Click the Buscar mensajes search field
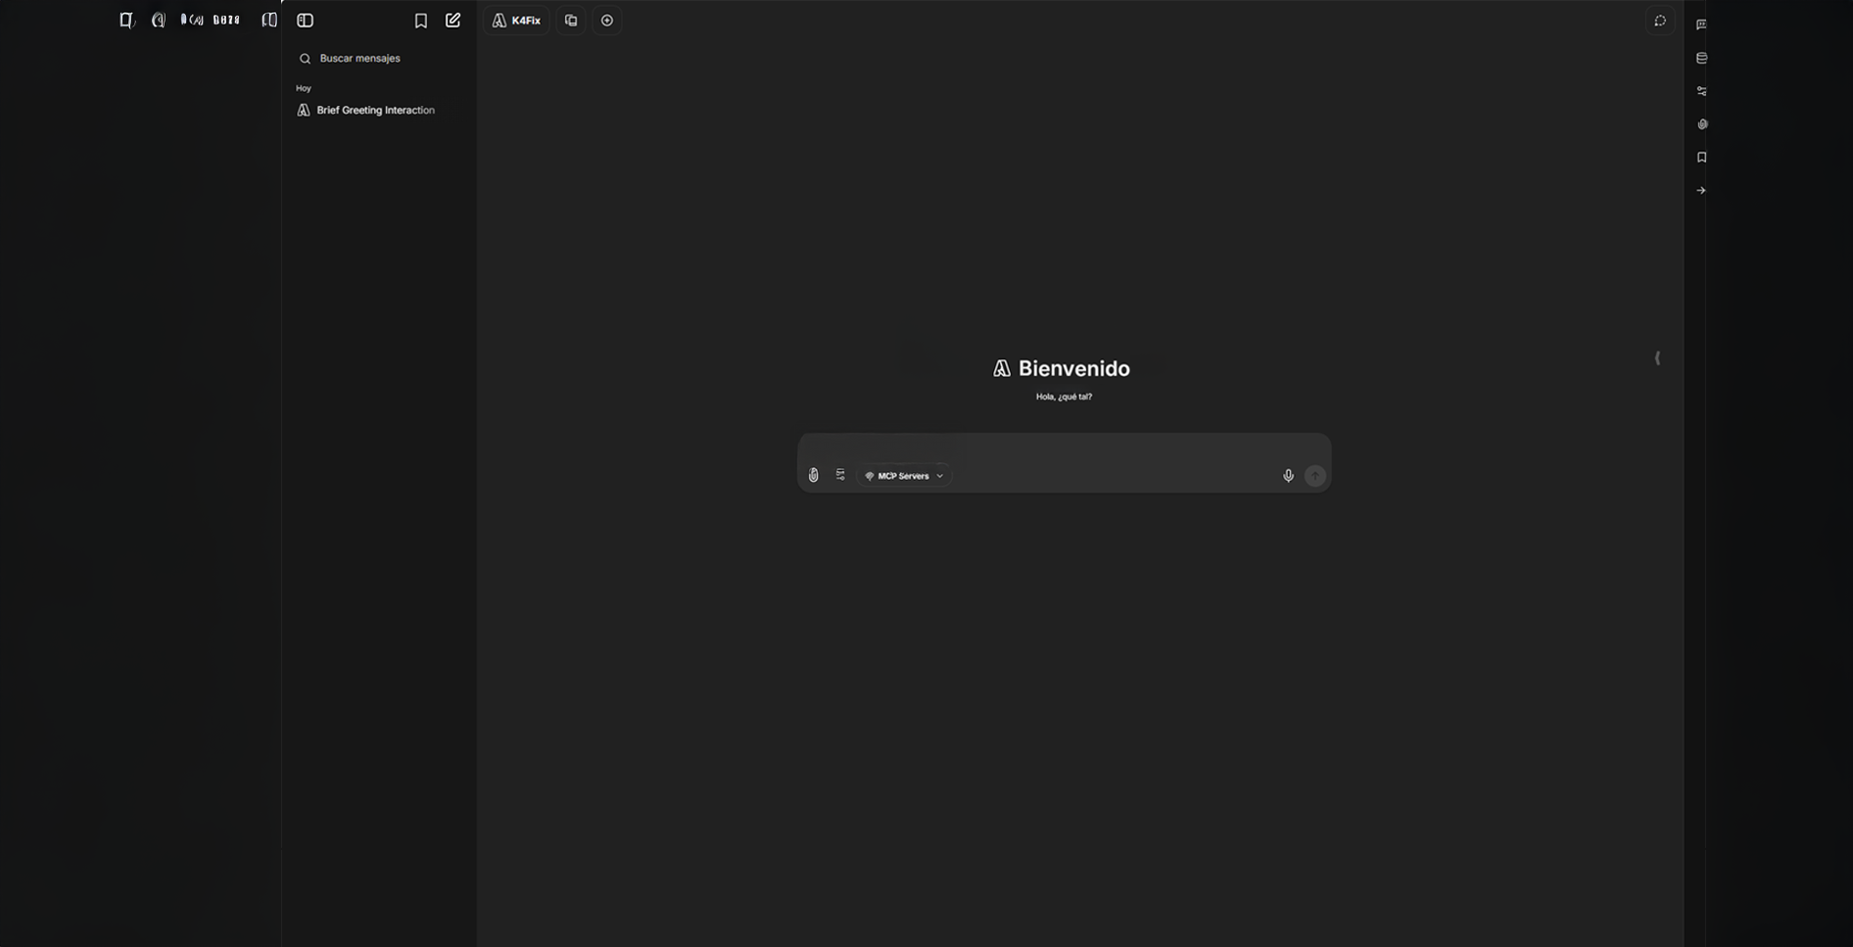 380,59
